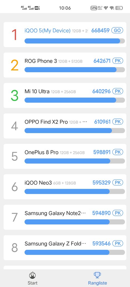
Task: Tap the HD call indicator icon
Action: click(37, 8)
